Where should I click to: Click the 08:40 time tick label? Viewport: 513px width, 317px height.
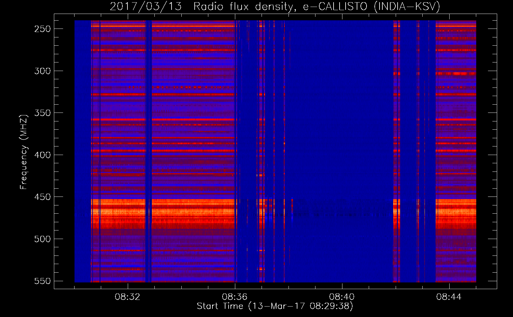342,297
